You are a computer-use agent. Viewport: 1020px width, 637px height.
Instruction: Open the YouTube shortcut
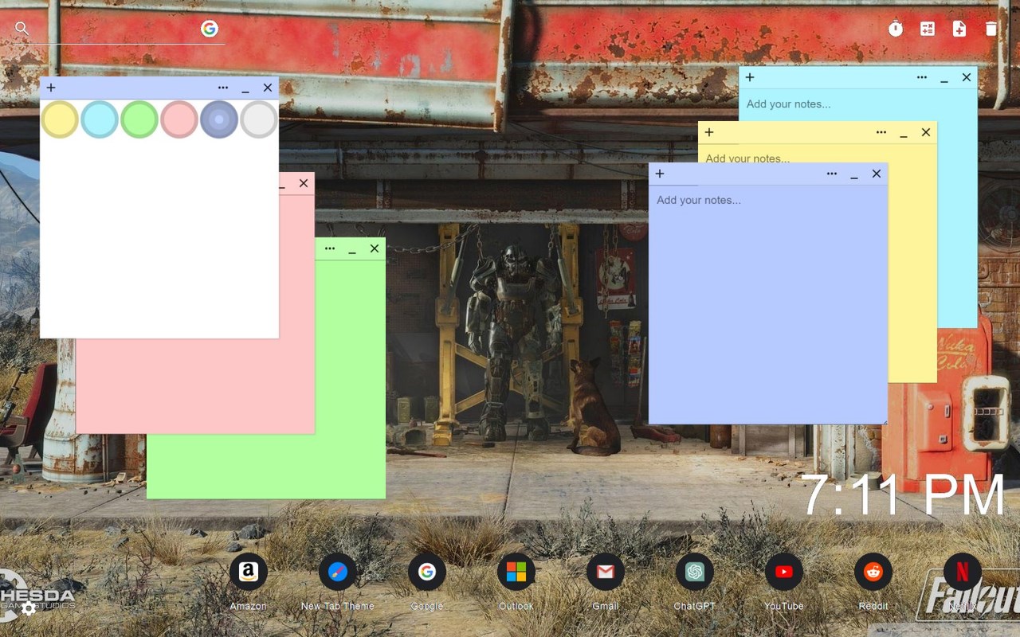coord(784,572)
